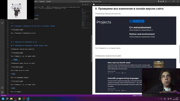This screenshot has height=101, width=180.
Task: Click the preview pane vertical scrollbar thumb
Action: tap(179, 54)
